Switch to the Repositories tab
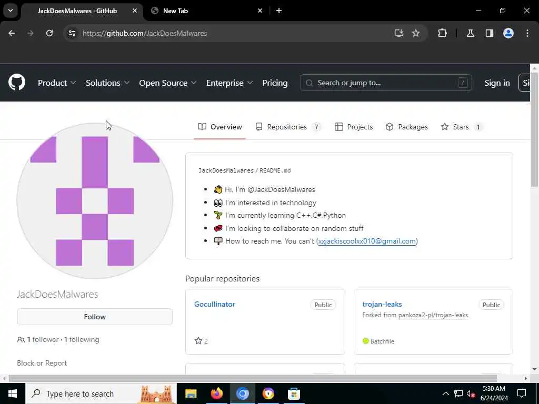This screenshot has width=539, height=404. 288,127
